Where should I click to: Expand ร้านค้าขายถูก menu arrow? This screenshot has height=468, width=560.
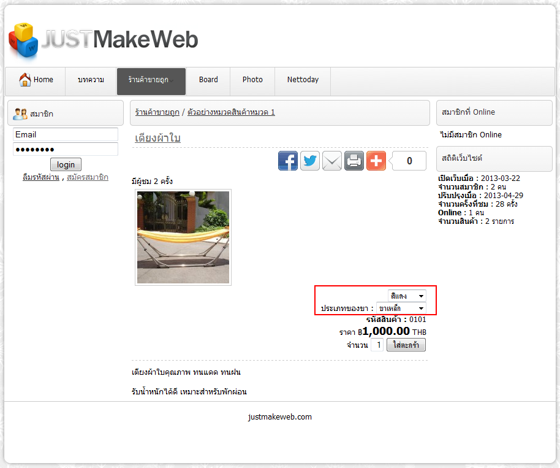tap(172, 81)
